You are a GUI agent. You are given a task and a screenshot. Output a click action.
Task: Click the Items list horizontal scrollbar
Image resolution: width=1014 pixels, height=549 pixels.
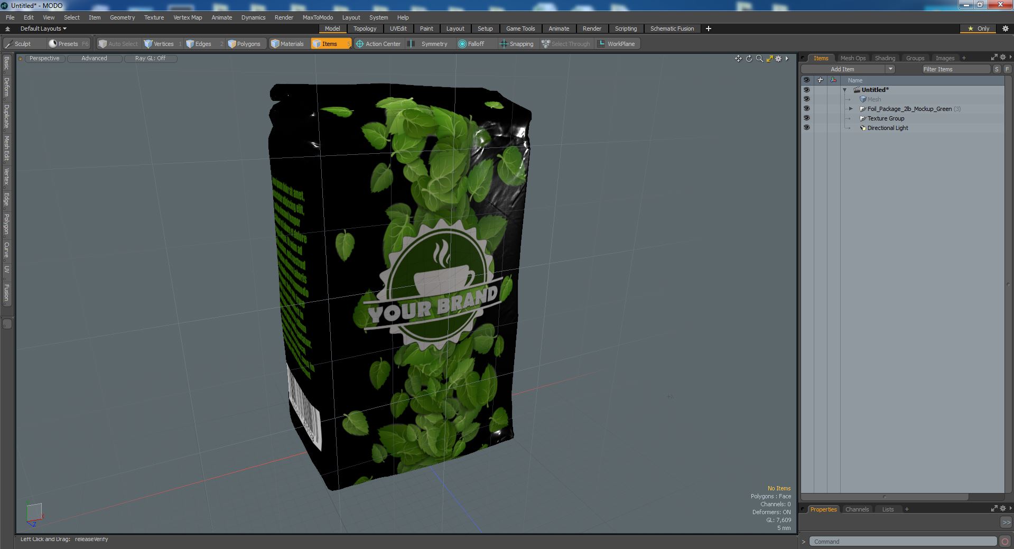pyautogui.click(x=885, y=497)
